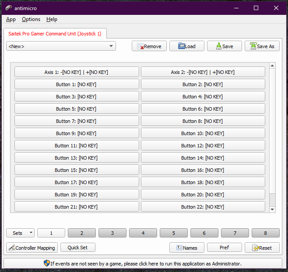
Task: Open the App menu
Action: (x=11, y=19)
